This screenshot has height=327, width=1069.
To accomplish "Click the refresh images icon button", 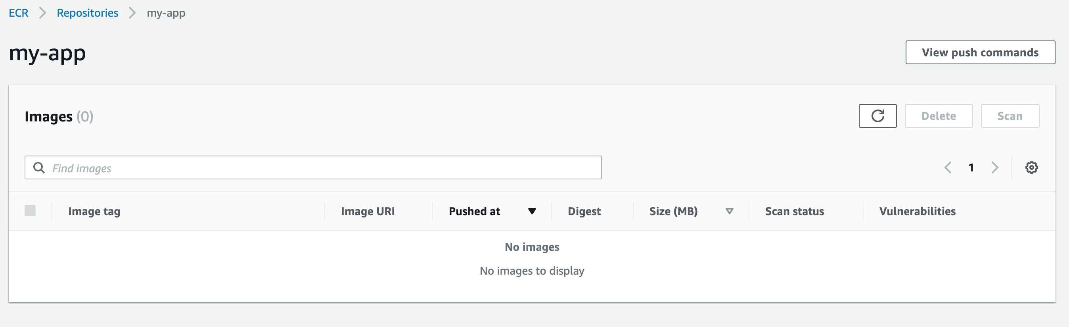I will point(877,116).
